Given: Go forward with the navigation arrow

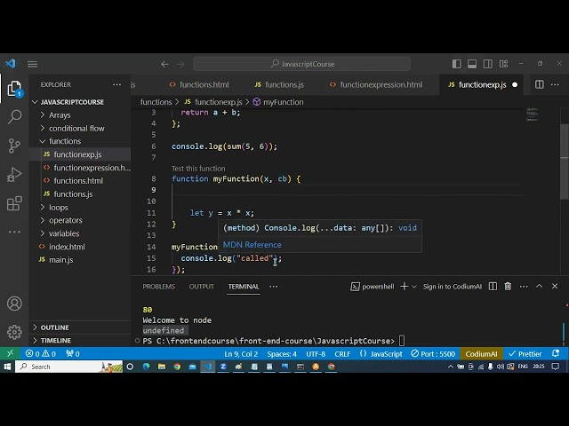Looking at the screenshot, I should pyautogui.click(x=180, y=64).
